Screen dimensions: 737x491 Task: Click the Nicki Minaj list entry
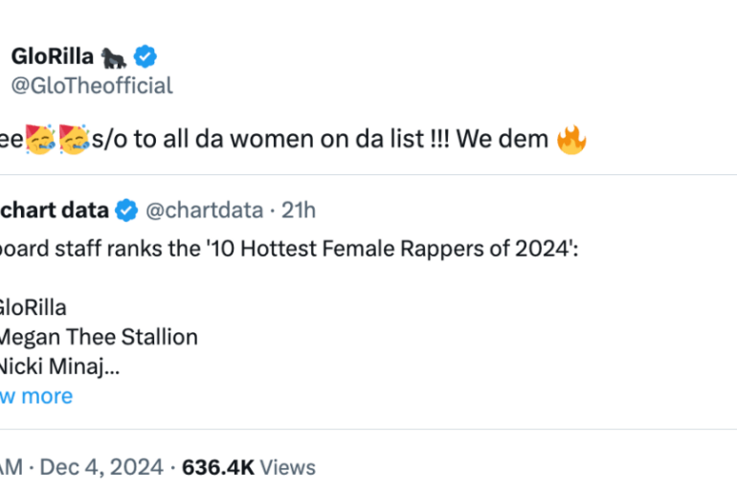tap(59, 367)
